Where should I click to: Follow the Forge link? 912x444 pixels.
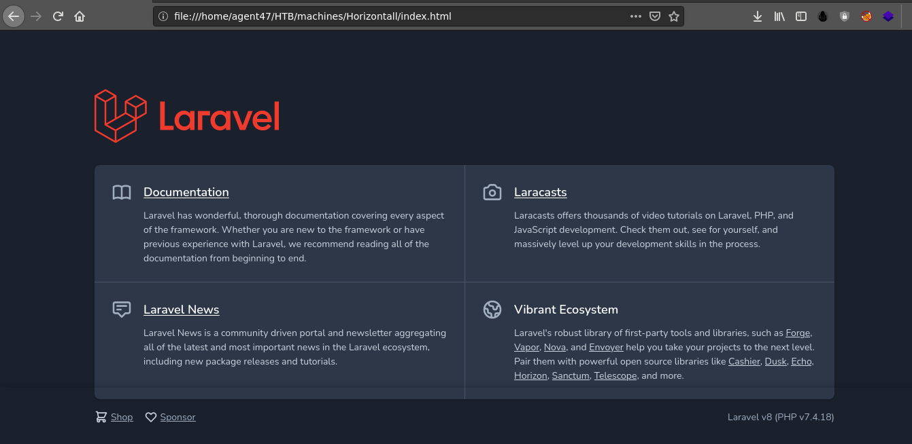(x=798, y=333)
